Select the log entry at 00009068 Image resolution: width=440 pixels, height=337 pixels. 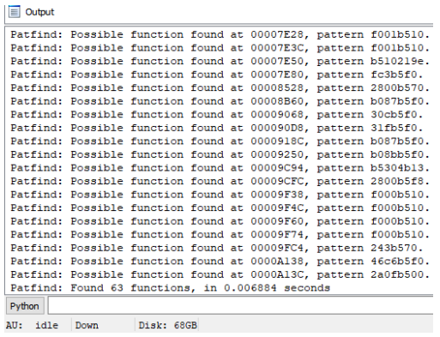[x=217, y=115]
